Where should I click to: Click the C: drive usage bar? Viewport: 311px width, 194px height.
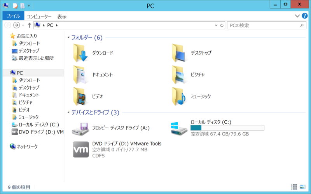click(x=227, y=128)
